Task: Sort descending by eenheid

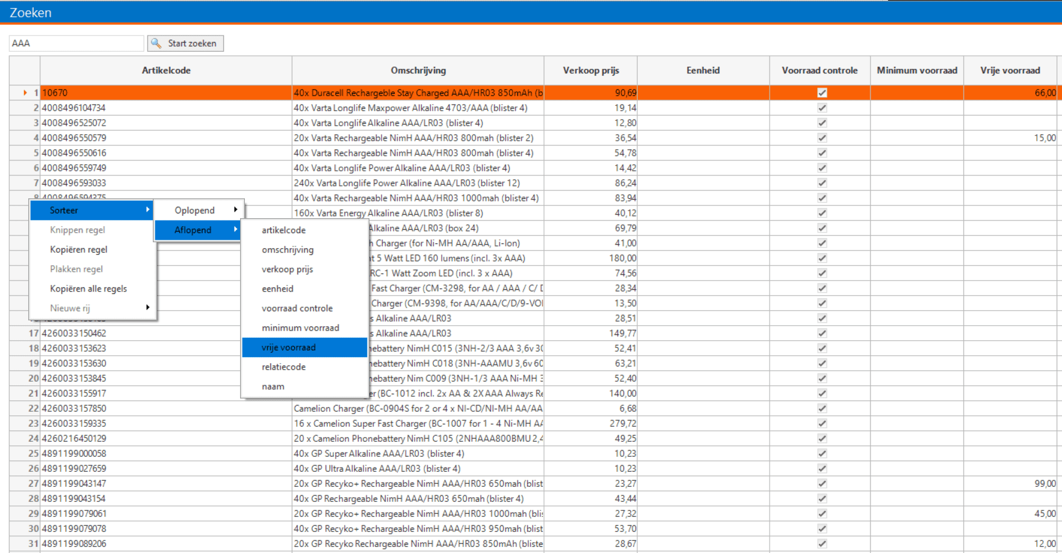Action: (304, 289)
